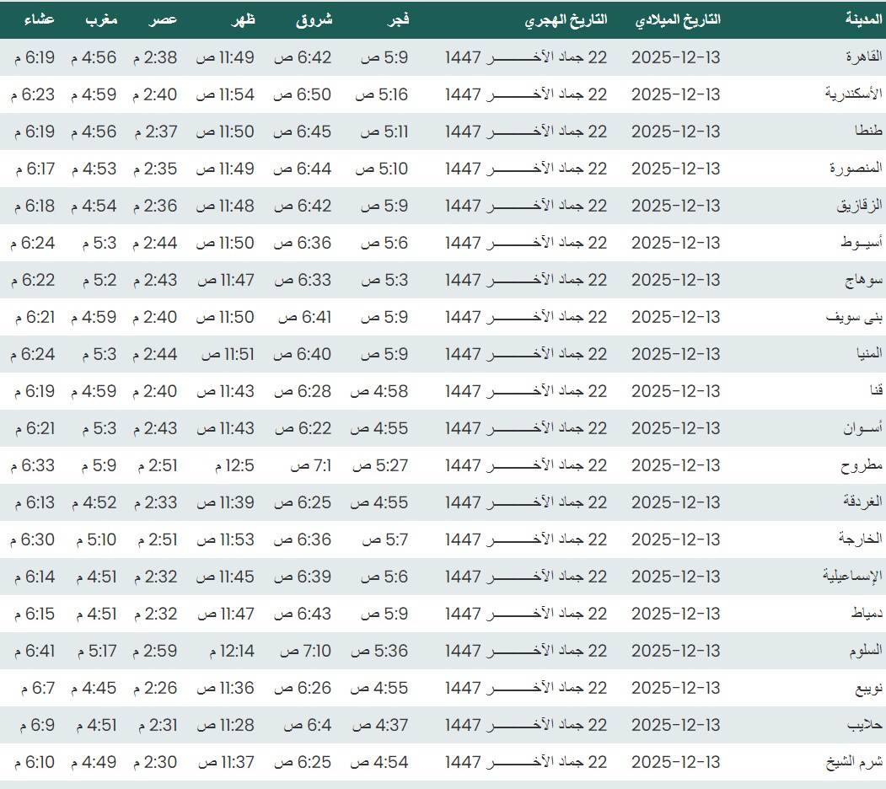Select the مطروح sunrise time 7:1 ص
The image size is (886, 789).
(x=311, y=465)
